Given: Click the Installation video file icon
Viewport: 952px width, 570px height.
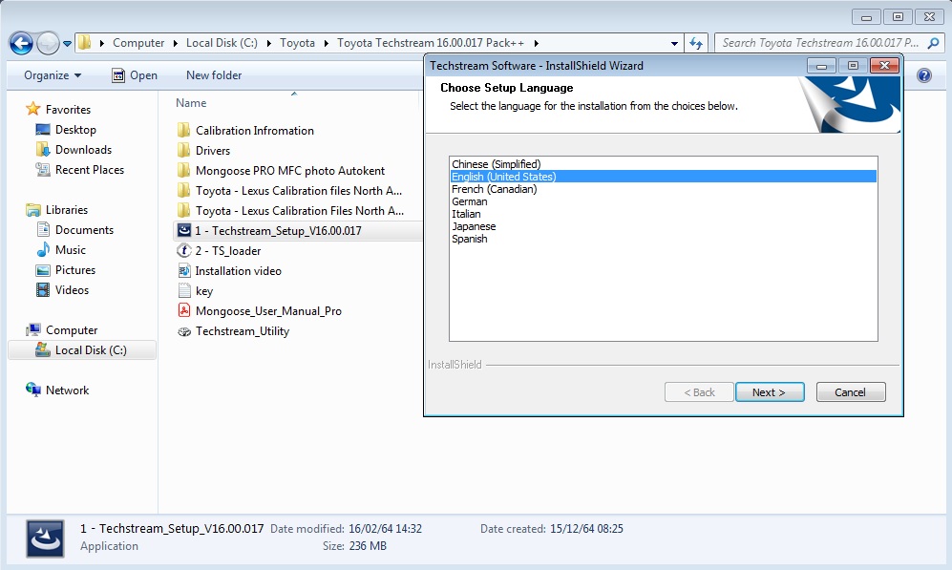Looking at the screenshot, I should (184, 271).
